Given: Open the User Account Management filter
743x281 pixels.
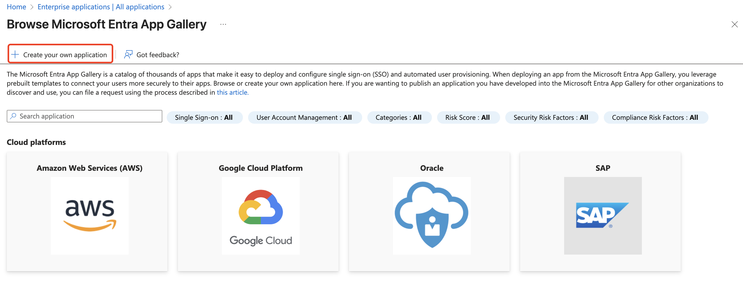Looking at the screenshot, I should pos(304,117).
